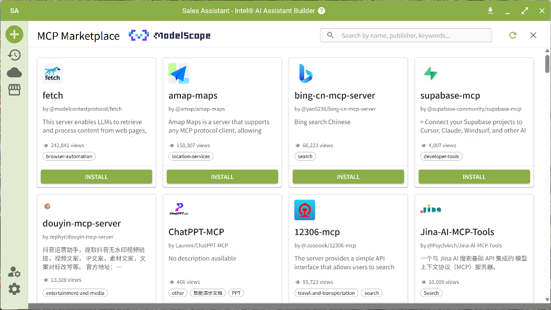
Task: Open cloud services from the sidebar
Action: [14, 72]
